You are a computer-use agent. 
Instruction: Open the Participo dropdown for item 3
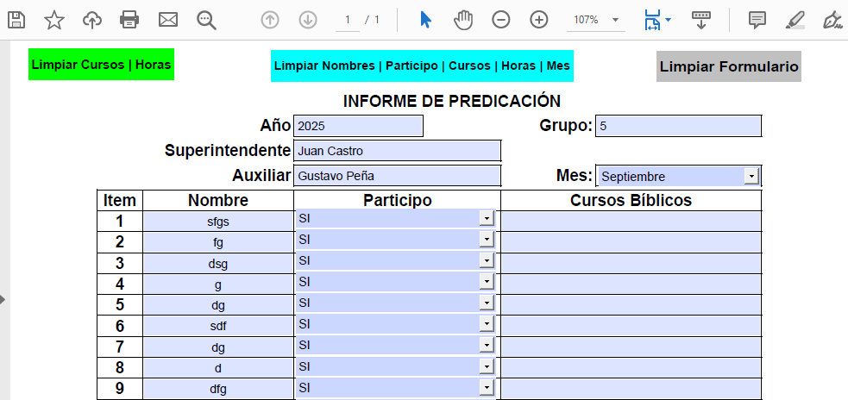[x=487, y=260]
